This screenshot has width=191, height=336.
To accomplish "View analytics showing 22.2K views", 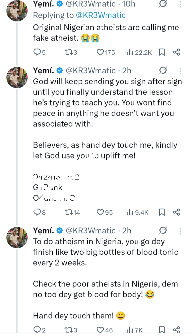I will (140, 52).
